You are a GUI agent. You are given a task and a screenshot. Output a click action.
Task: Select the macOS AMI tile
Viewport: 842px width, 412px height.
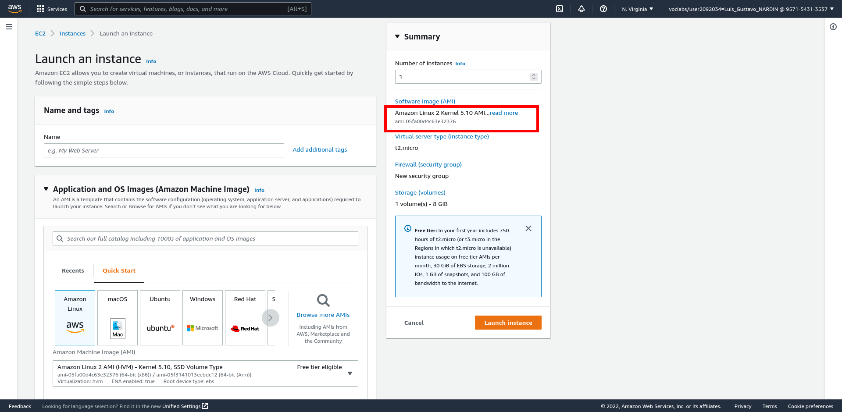coord(118,318)
